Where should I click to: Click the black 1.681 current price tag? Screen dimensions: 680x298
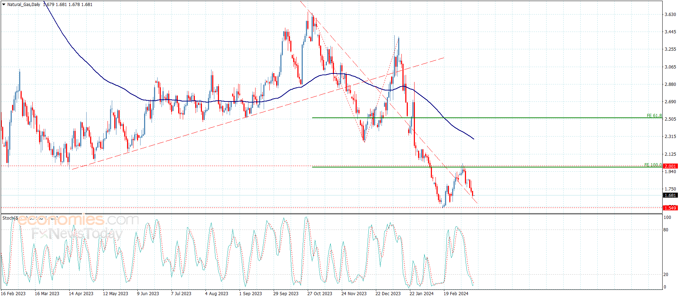click(x=670, y=195)
